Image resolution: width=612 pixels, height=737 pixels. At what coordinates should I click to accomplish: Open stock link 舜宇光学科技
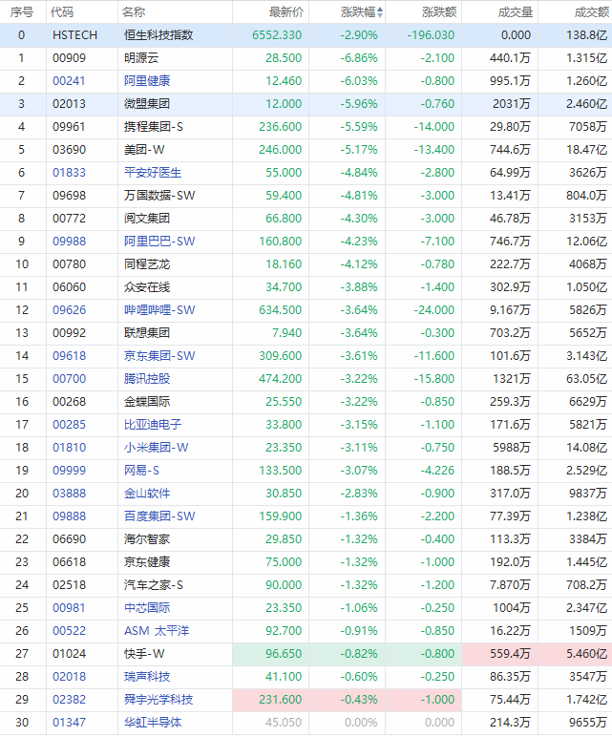click(x=158, y=700)
